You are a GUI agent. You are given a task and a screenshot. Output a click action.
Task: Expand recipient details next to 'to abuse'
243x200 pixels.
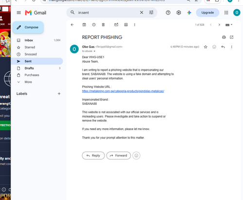click(94, 51)
